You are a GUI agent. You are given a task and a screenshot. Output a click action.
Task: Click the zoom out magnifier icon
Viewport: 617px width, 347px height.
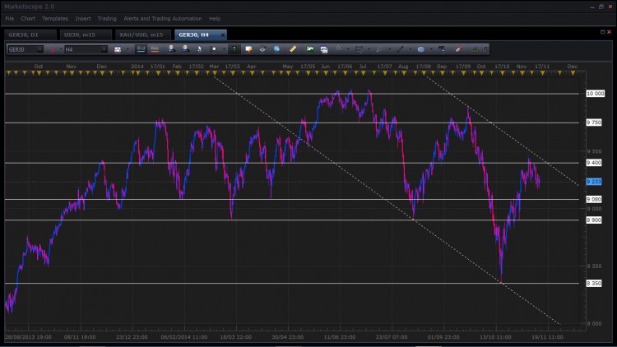(x=186, y=49)
